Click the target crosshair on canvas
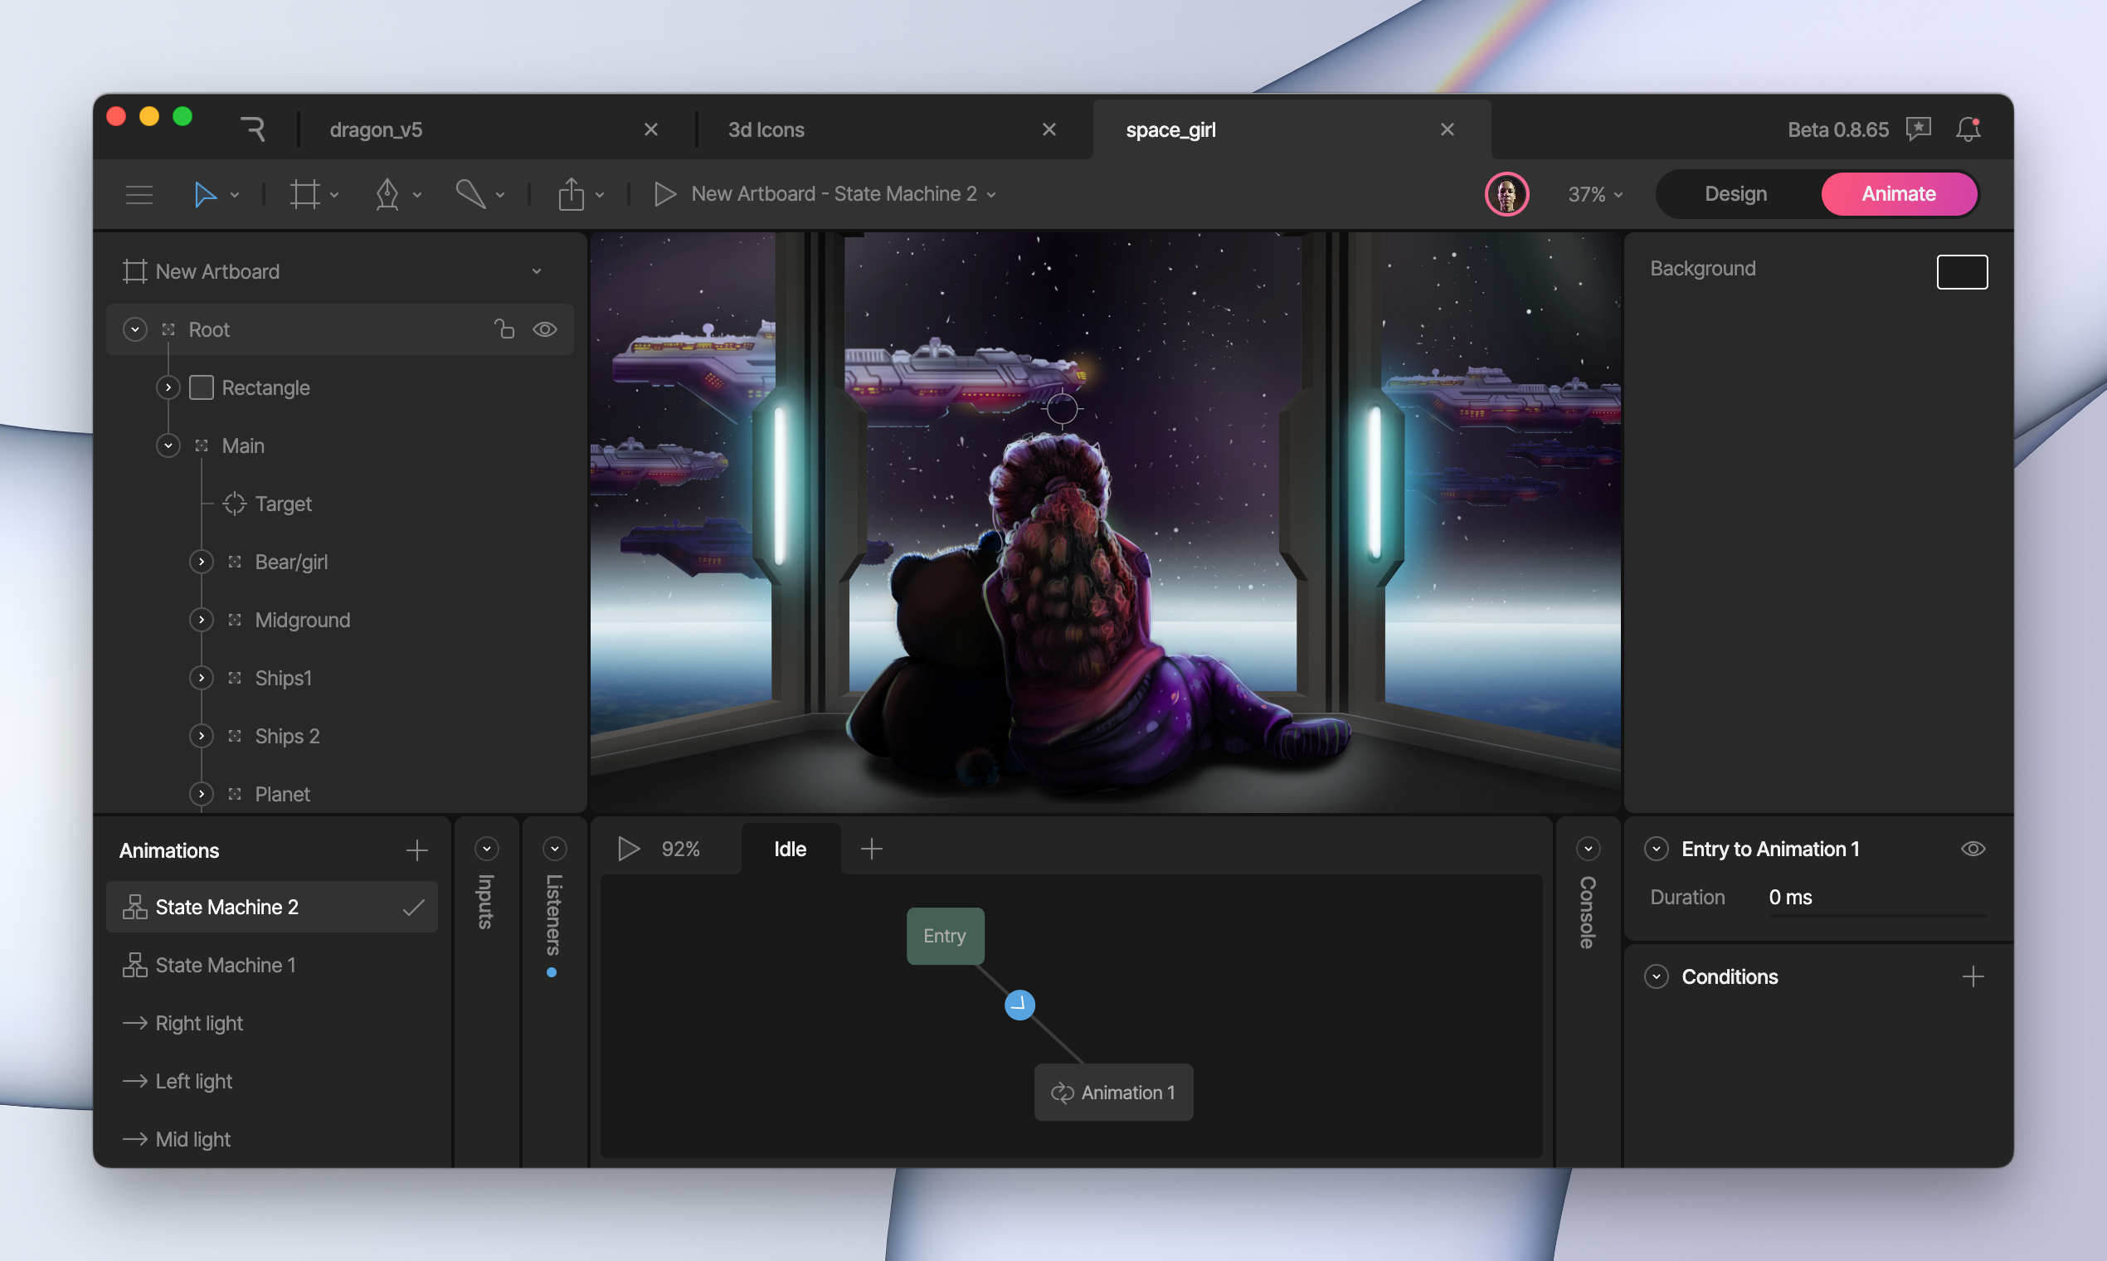 point(1062,409)
